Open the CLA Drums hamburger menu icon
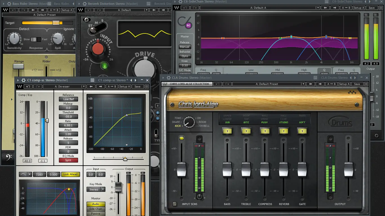Viewport: 385px width, 216px height. [366, 84]
